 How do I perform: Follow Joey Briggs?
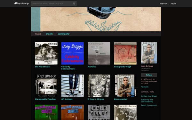click(149, 75)
